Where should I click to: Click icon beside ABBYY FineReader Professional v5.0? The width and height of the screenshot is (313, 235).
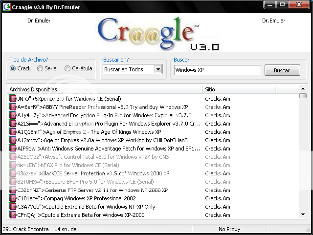pos(13,107)
